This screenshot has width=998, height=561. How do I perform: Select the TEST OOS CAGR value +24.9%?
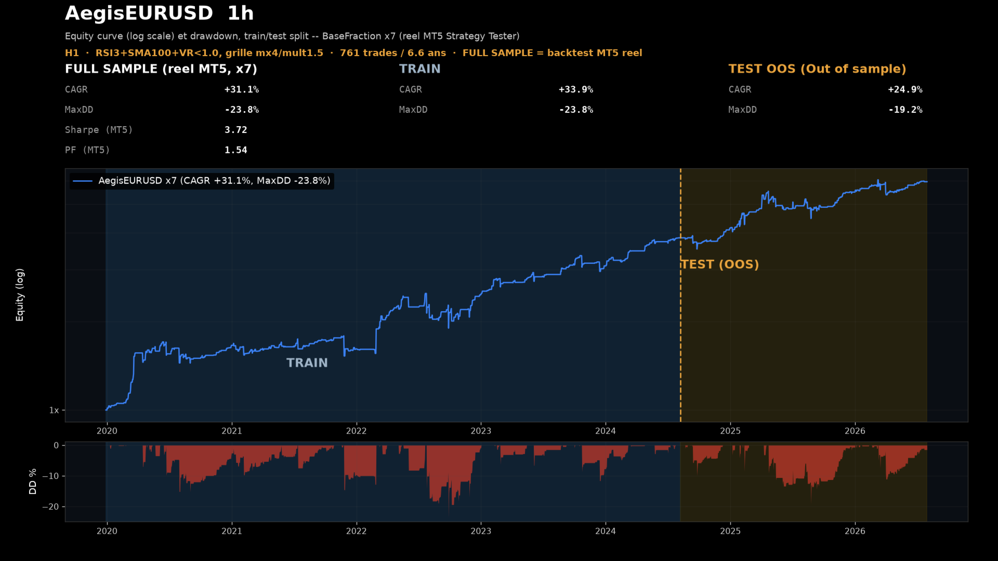point(905,89)
